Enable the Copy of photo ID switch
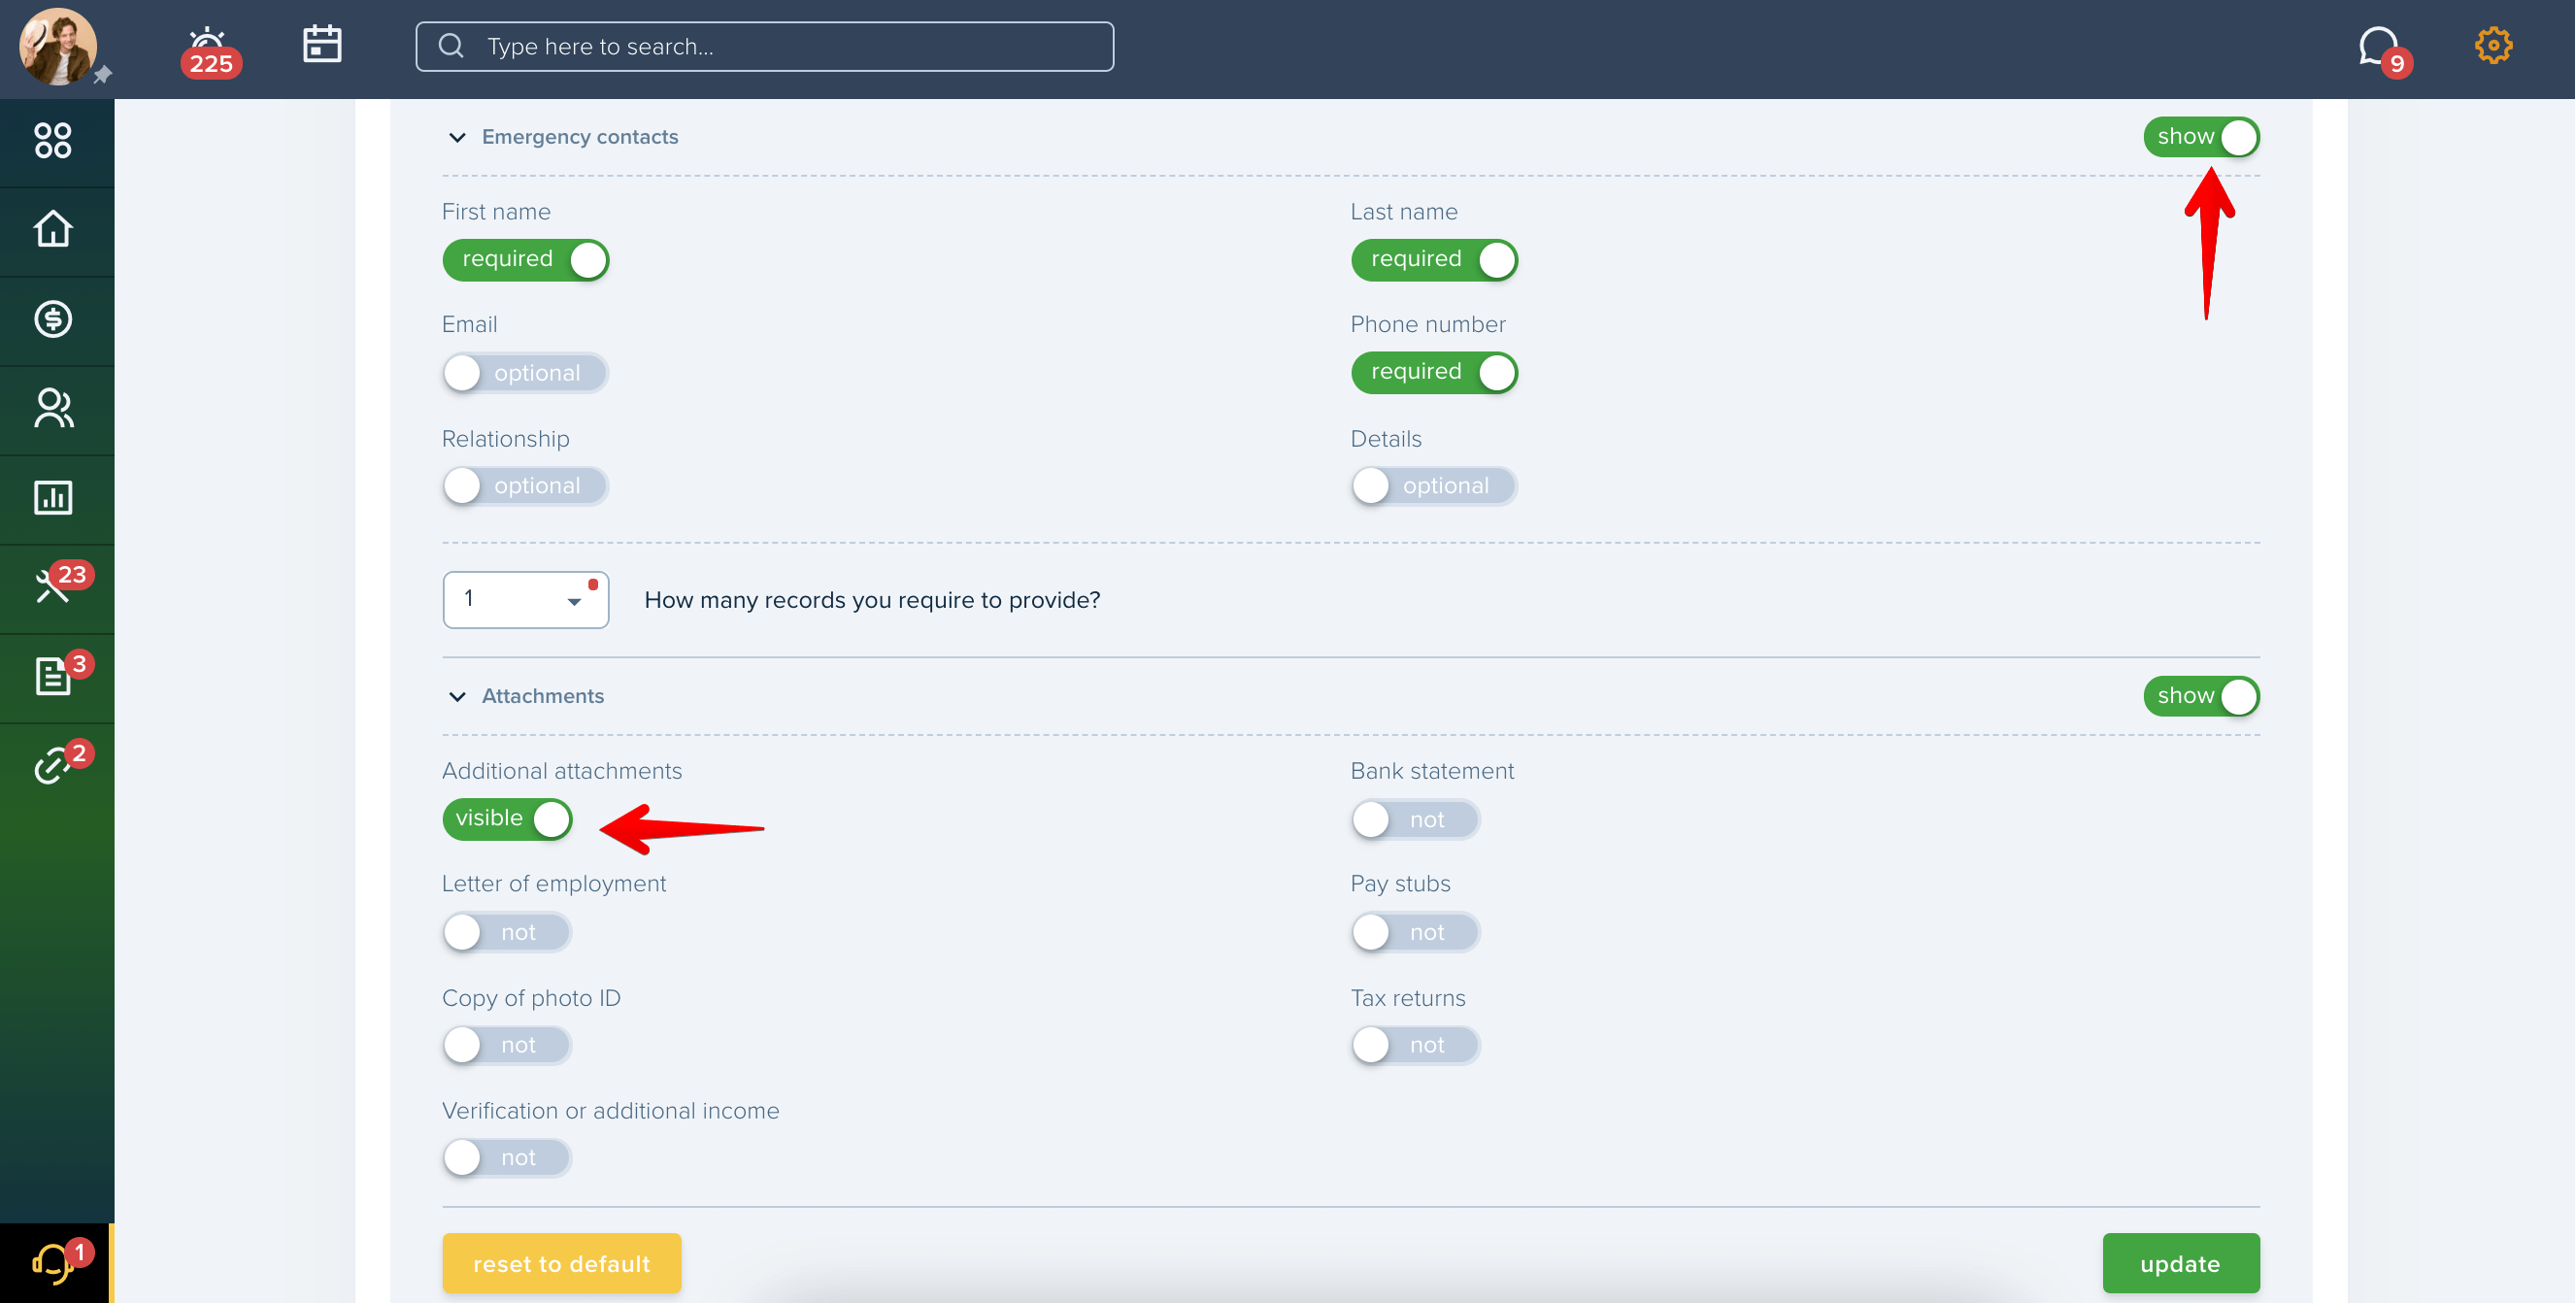Viewport: 2575px width, 1303px height. pos(508,1045)
